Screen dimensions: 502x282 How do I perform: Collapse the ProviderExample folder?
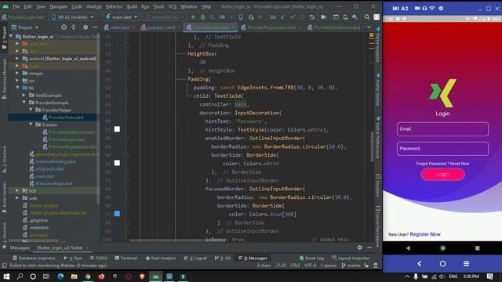click(x=24, y=103)
